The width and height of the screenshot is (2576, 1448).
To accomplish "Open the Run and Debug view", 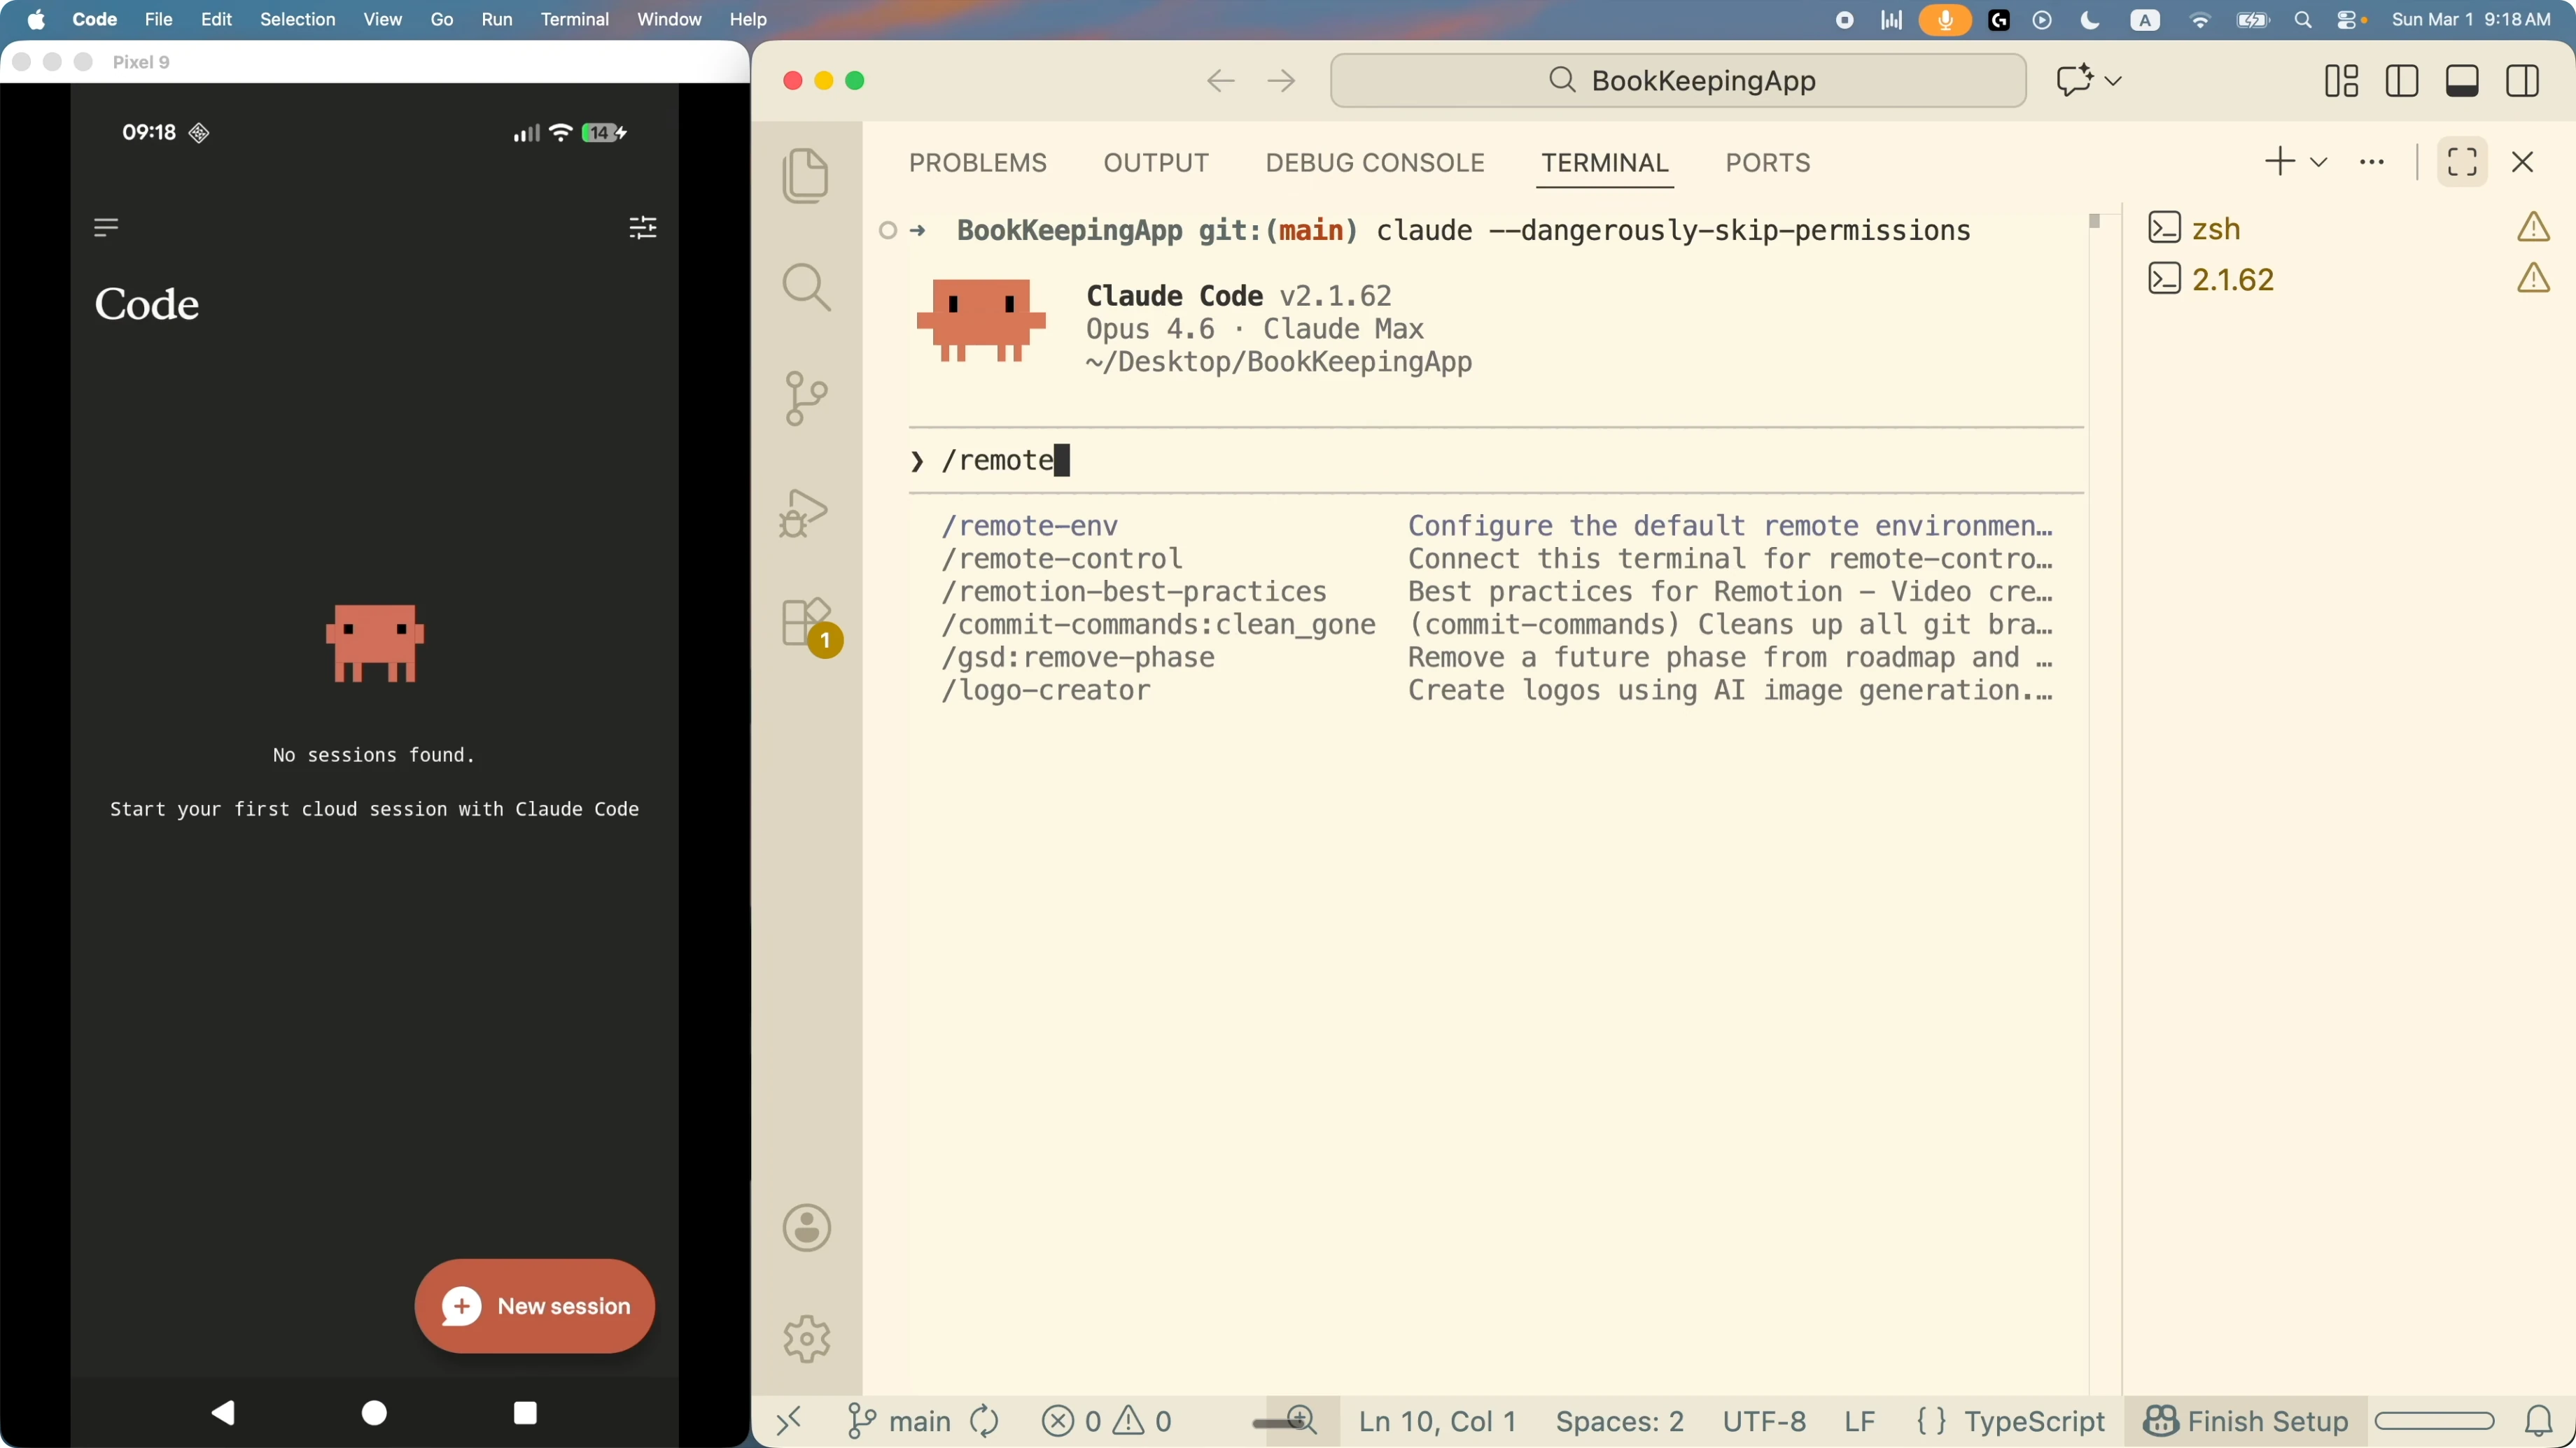I will click(x=804, y=513).
